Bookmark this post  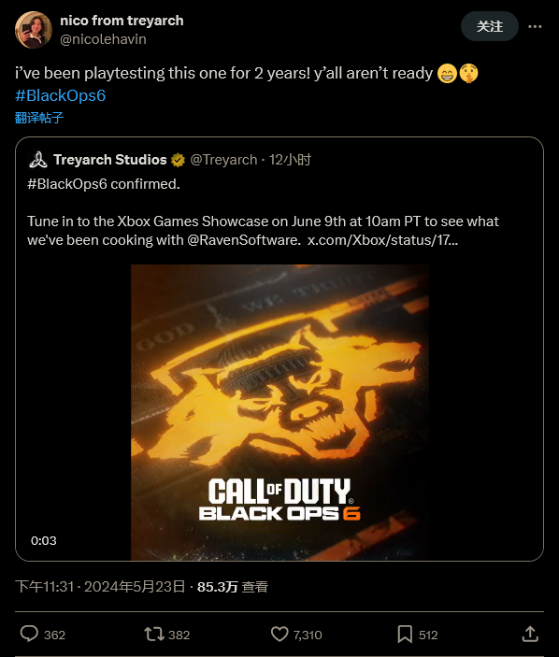coord(405,634)
